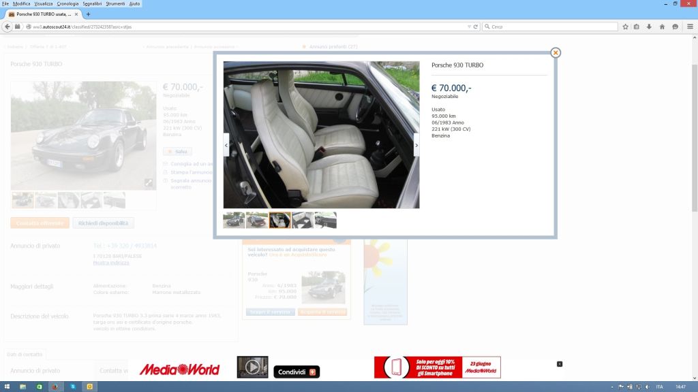This screenshot has width=698, height=392.
Task: Click the background Richiedi disponibilità button
Action: point(104,223)
